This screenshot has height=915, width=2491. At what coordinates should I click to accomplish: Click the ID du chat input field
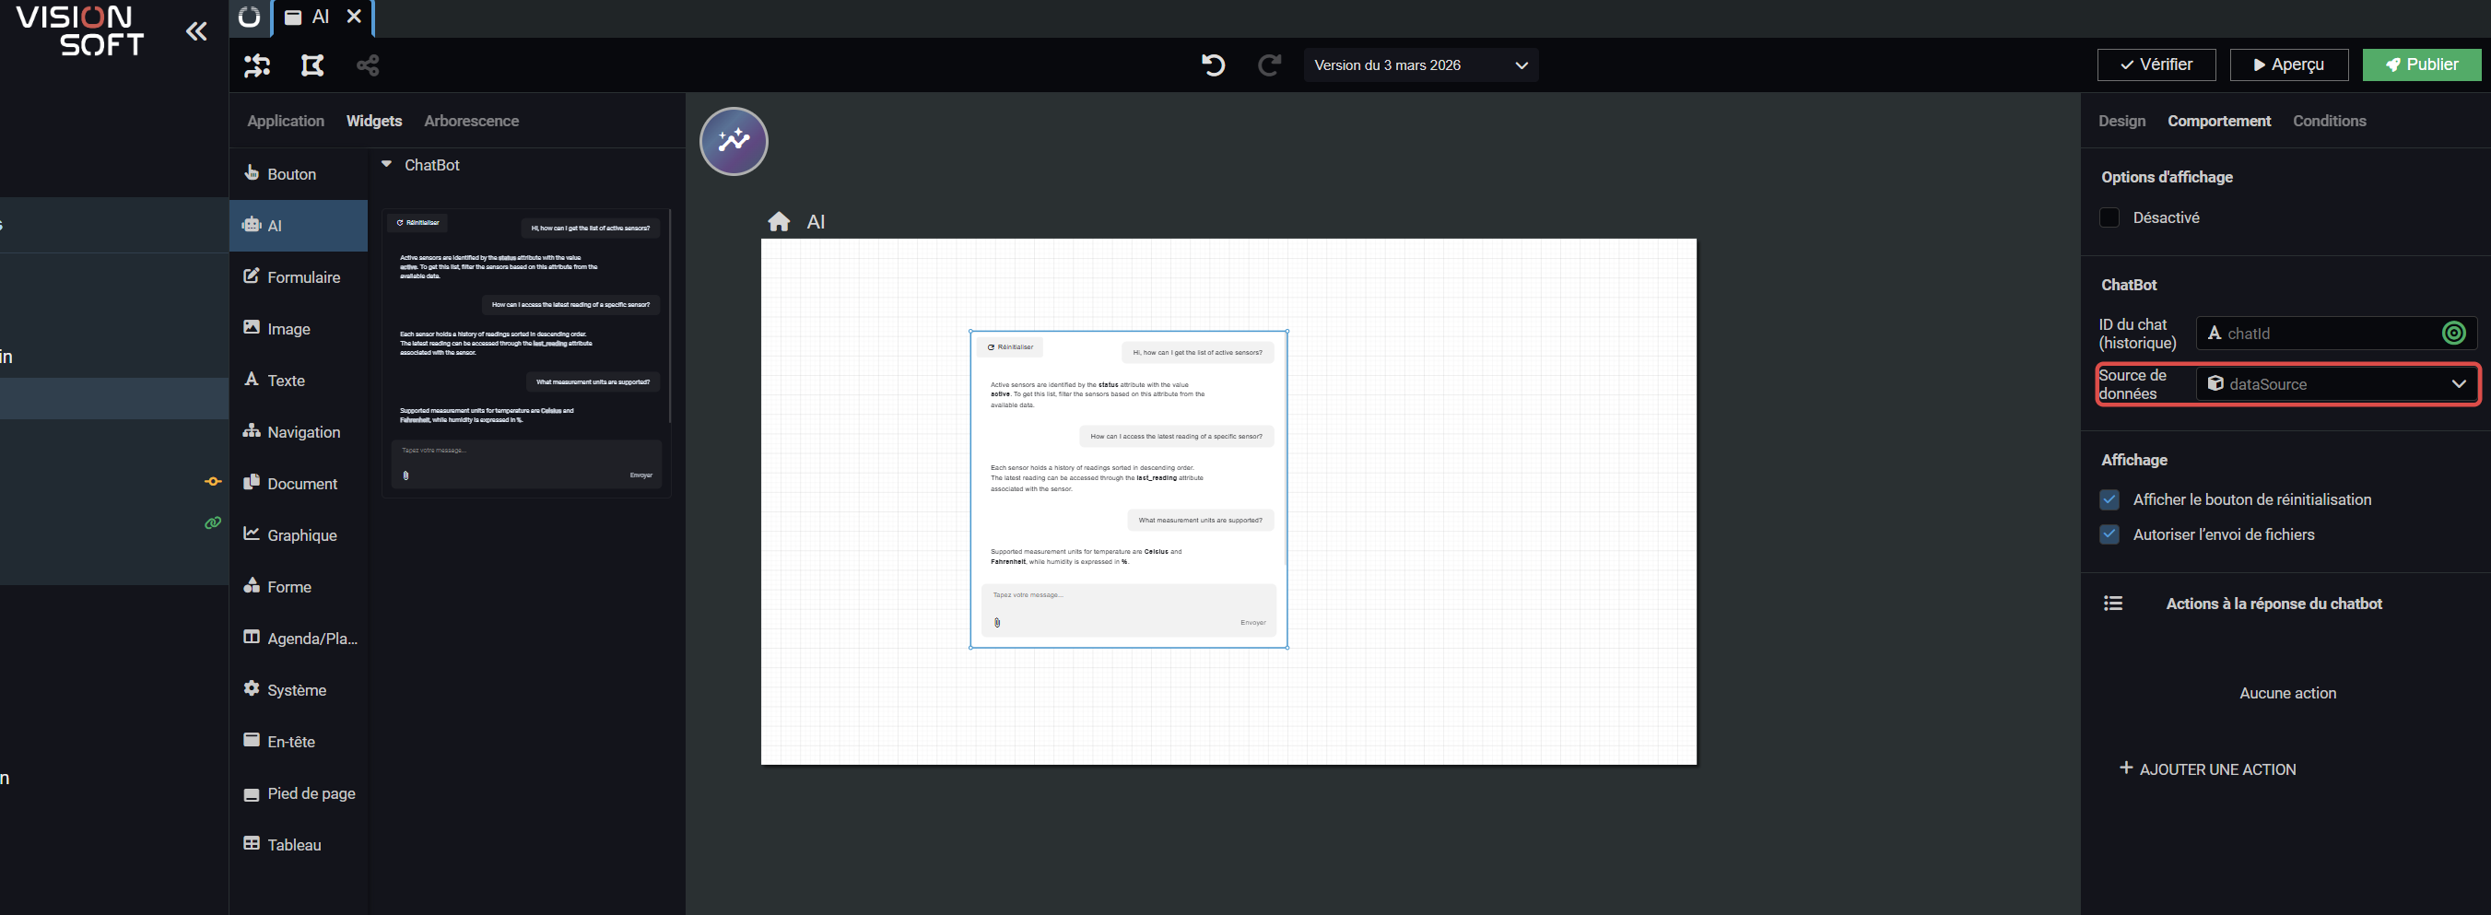point(2321,333)
